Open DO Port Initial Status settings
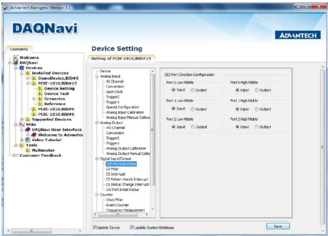328x236 pixels. [122, 190]
